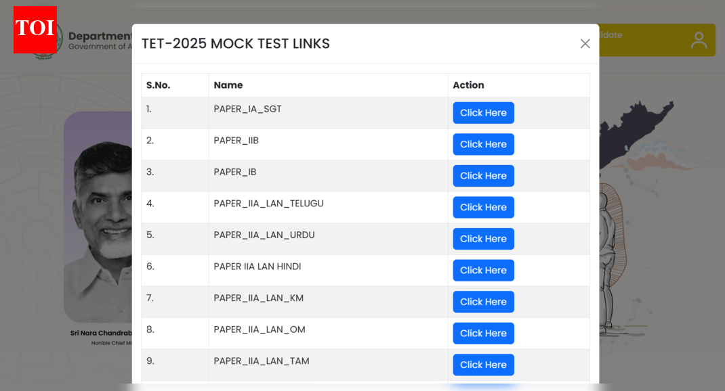
Task: Click the yellow Candidate header banner
Action: (x=650, y=40)
